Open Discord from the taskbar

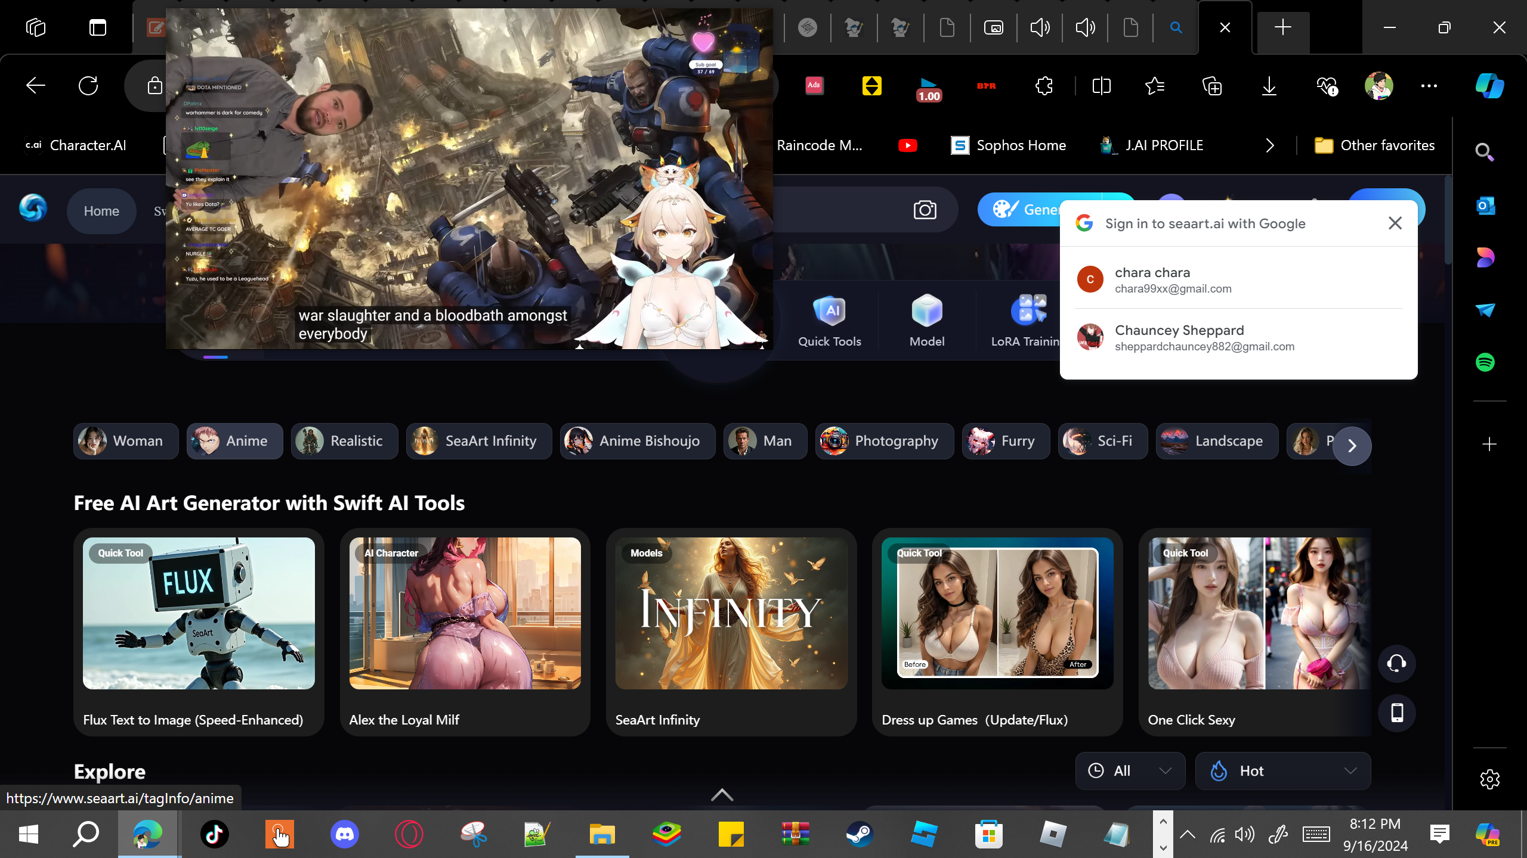tap(344, 834)
